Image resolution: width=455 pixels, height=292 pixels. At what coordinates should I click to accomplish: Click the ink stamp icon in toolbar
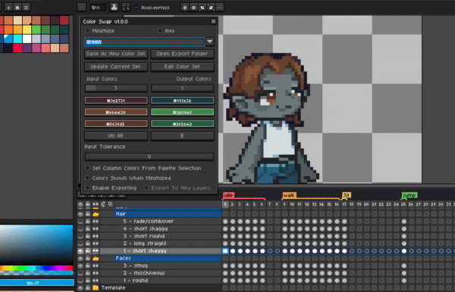(x=114, y=8)
